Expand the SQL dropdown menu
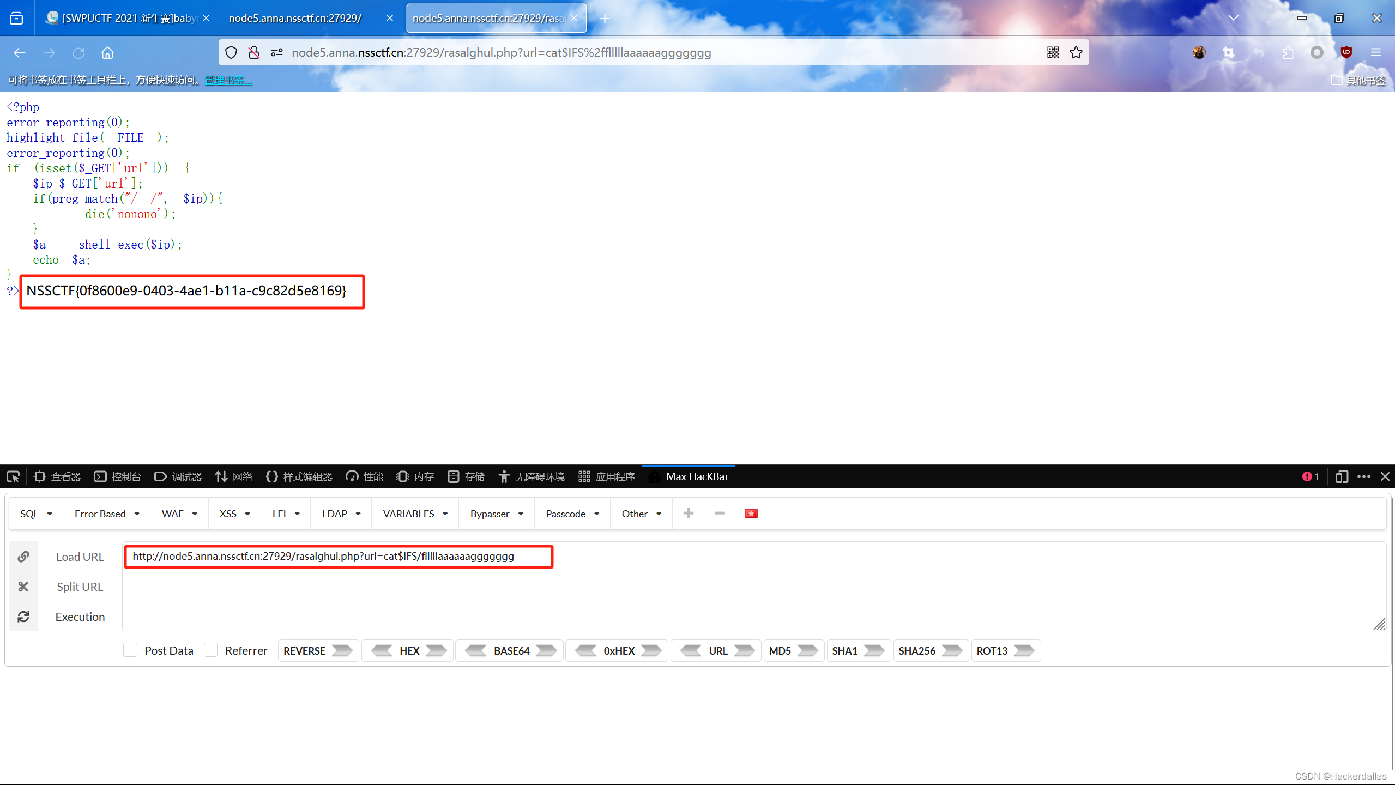Viewport: 1395px width, 785px height. click(x=36, y=514)
